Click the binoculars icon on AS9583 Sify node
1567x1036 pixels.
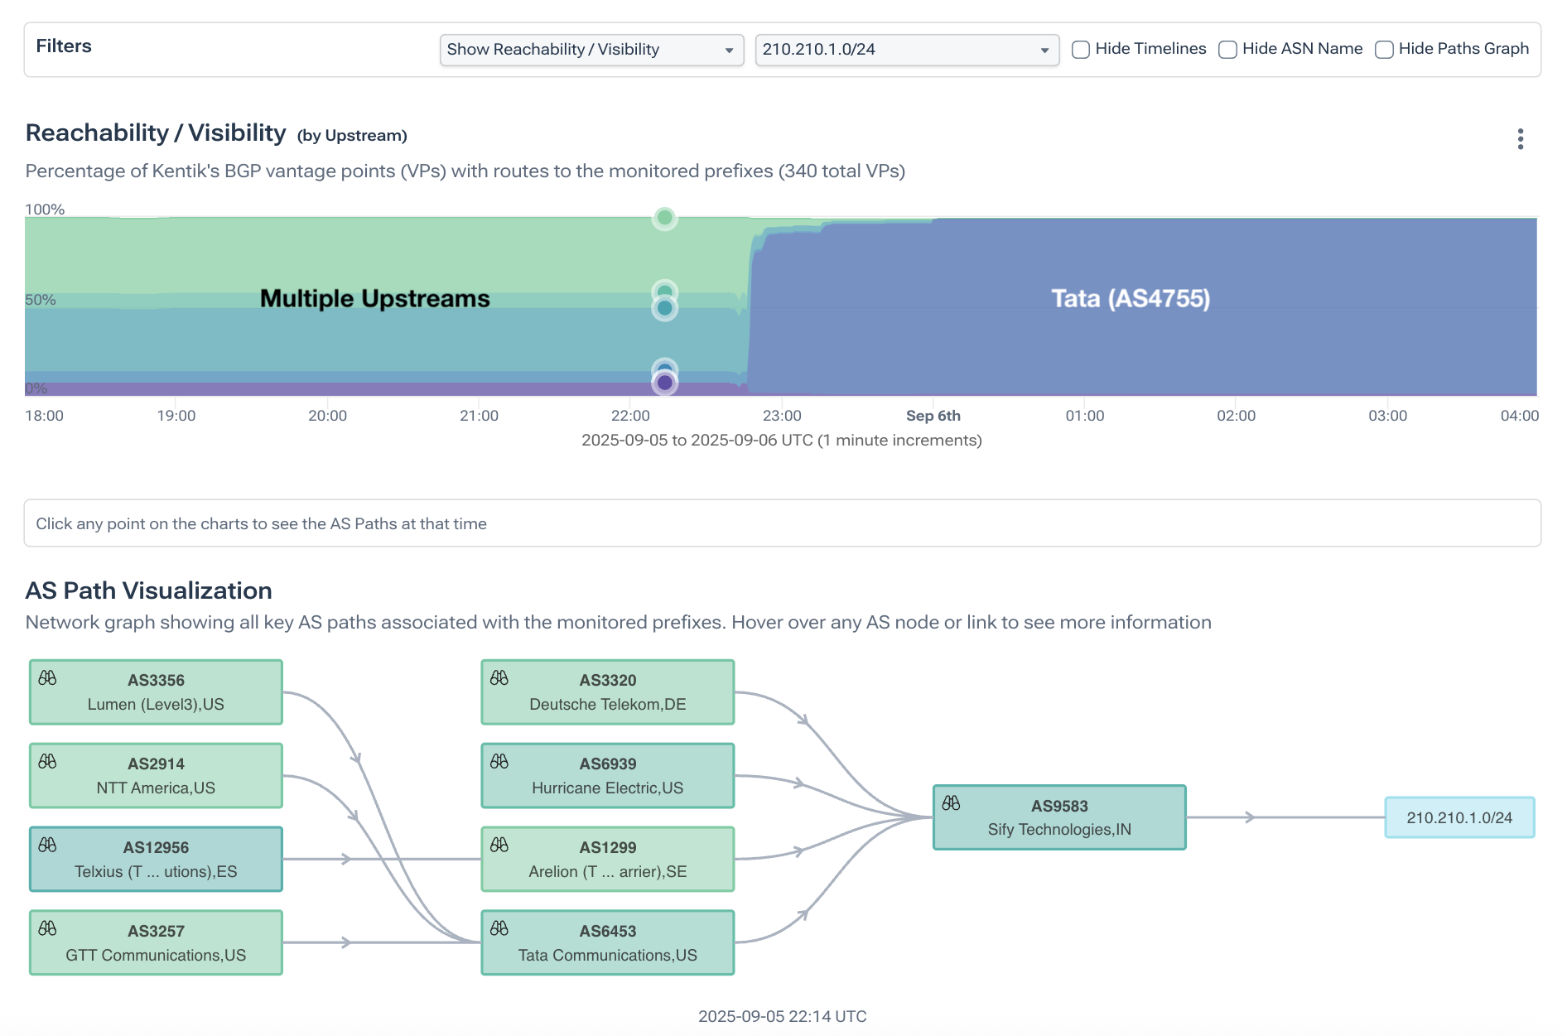pos(951,802)
